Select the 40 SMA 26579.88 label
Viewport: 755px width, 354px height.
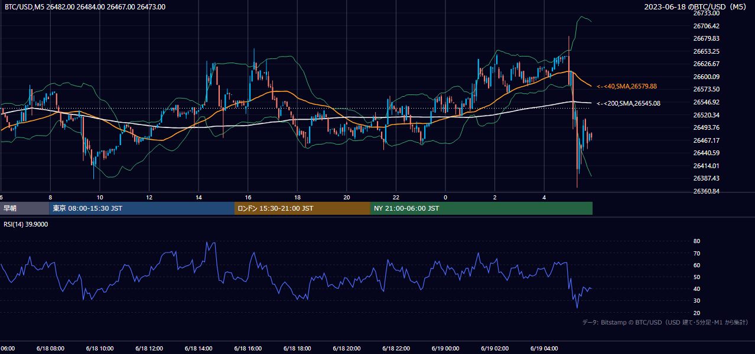tap(627, 86)
